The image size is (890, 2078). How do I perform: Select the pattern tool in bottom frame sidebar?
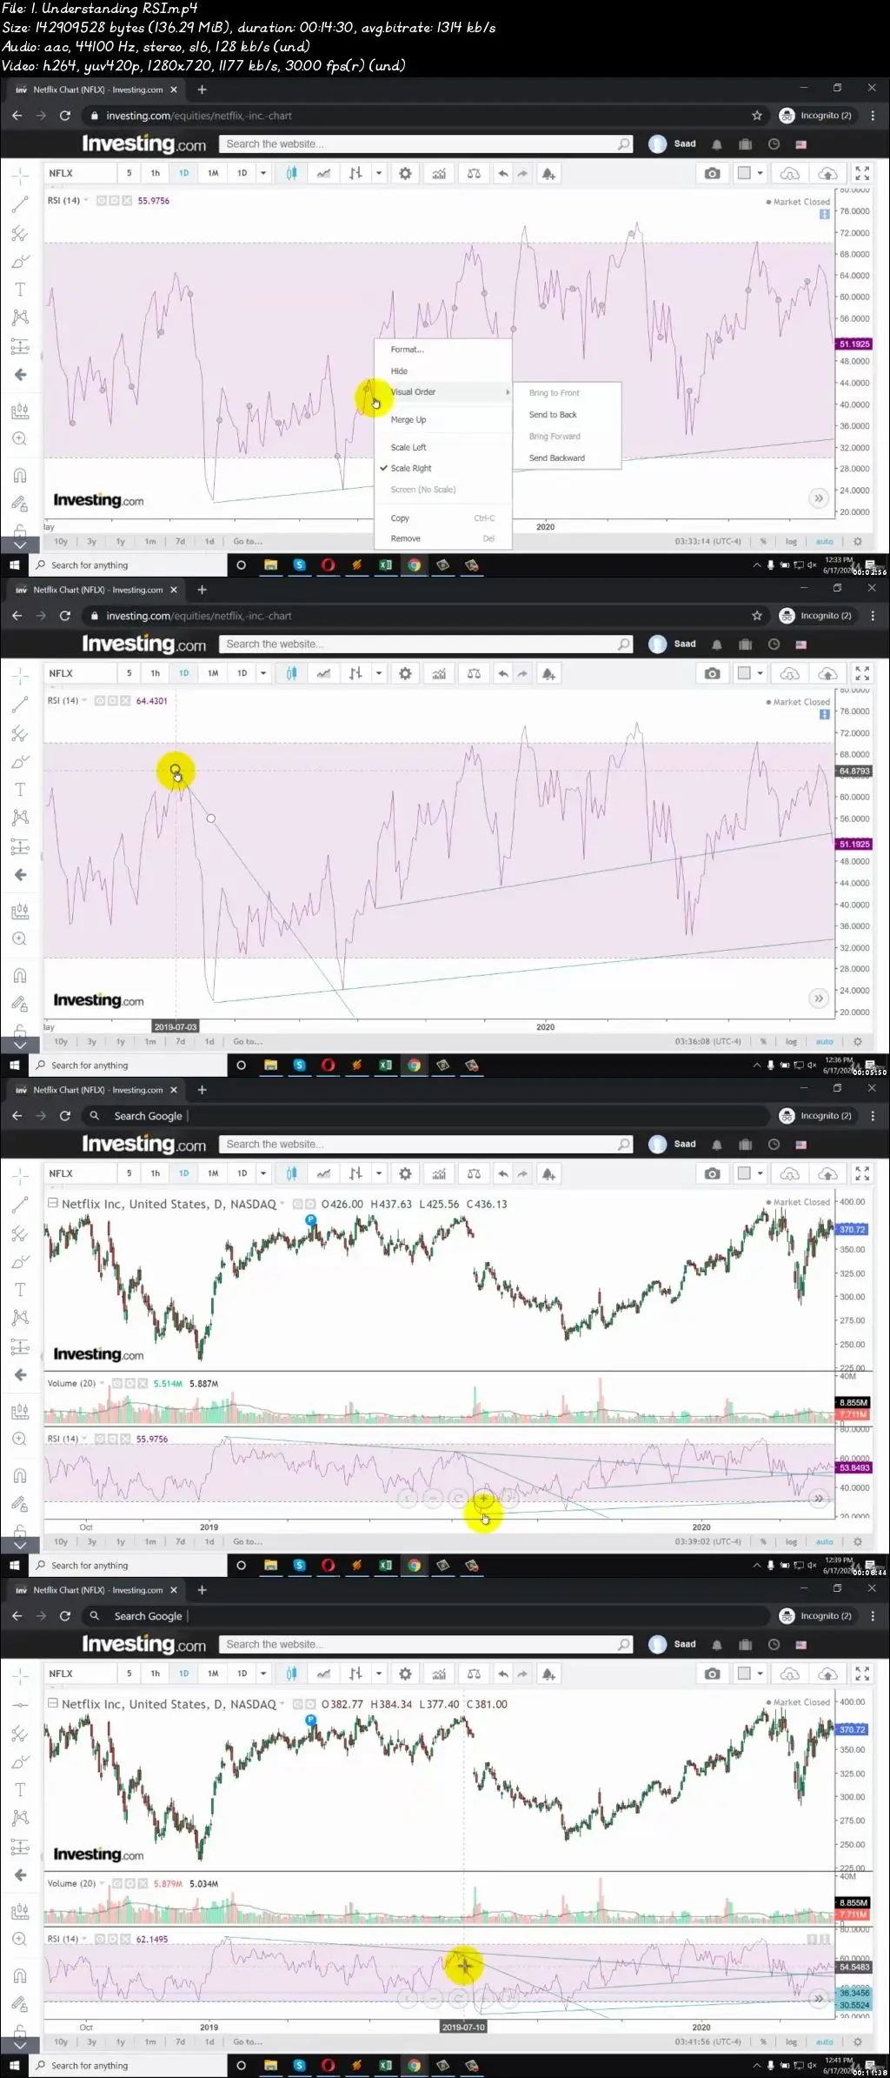coord(20,1818)
